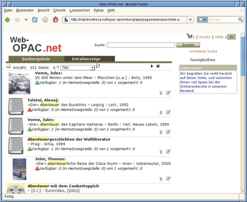Open the erweiterte Suche link
The width and height of the screenshot is (247, 202).
coord(203,51)
